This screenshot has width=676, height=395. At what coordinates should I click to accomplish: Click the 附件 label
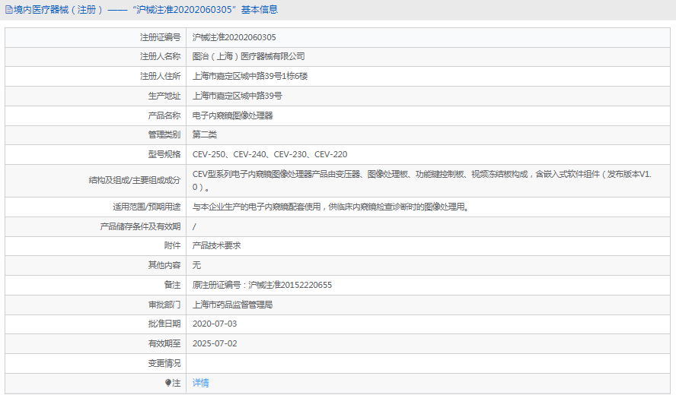(x=173, y=245)
